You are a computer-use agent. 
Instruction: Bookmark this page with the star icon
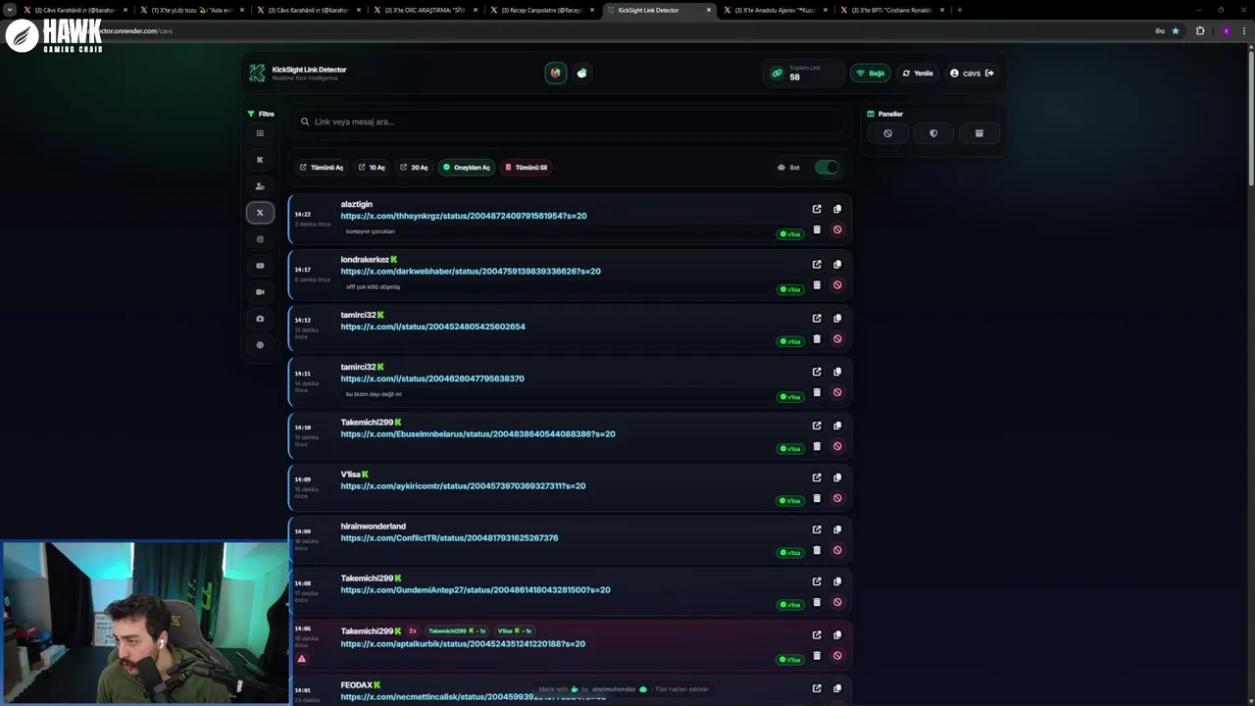(x=1176, y=30)
